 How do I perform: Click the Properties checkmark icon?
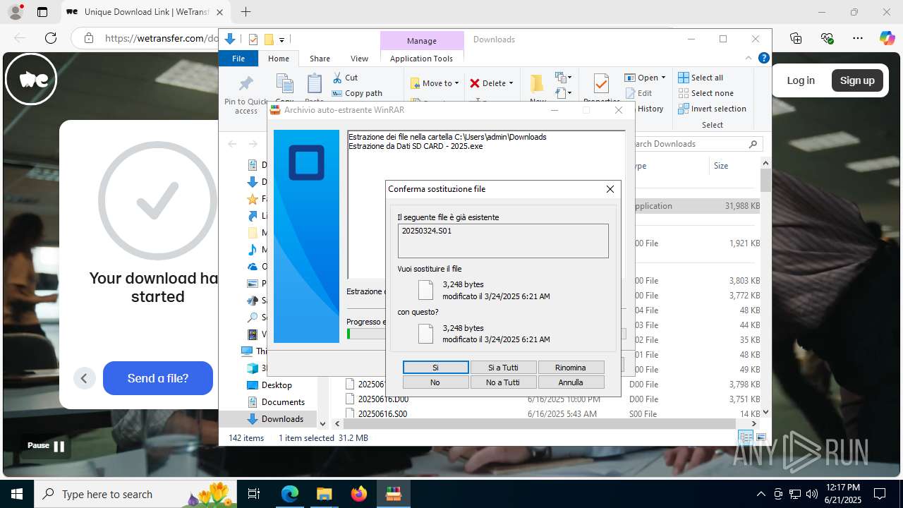click(601, 85)
